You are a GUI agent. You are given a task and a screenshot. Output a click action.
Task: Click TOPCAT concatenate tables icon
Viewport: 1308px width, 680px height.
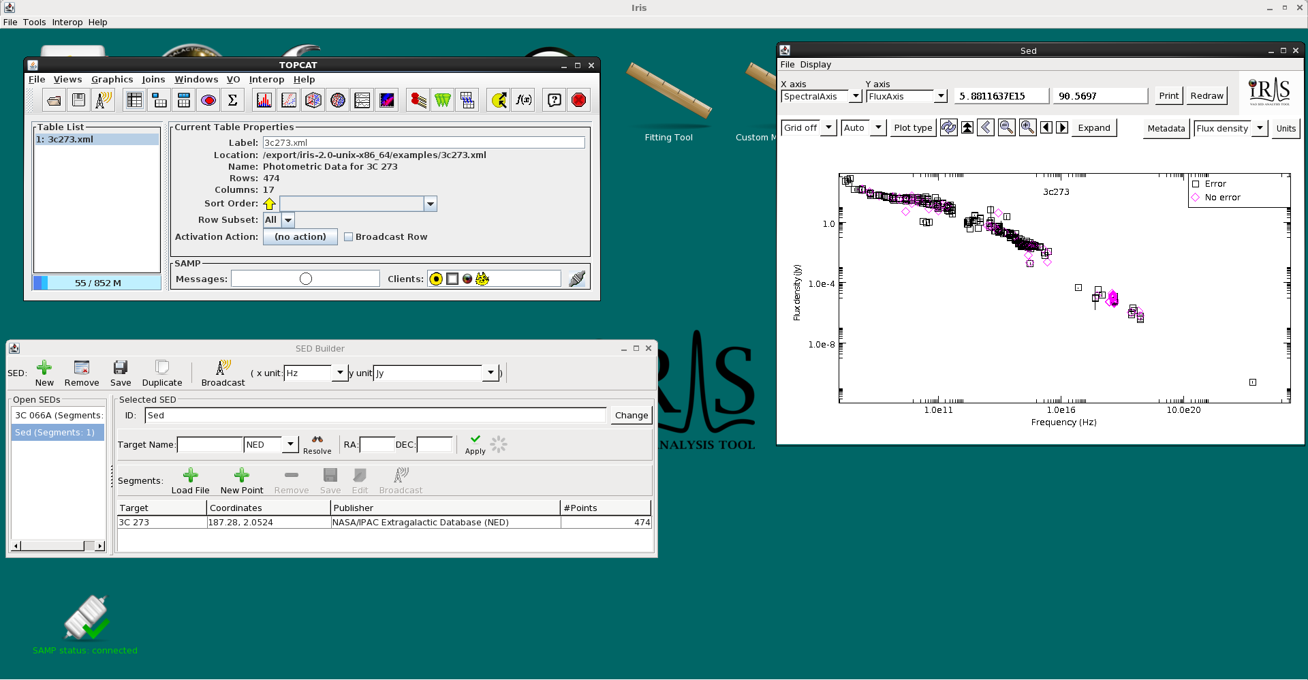pyautogui.click(x=467, y=100)
